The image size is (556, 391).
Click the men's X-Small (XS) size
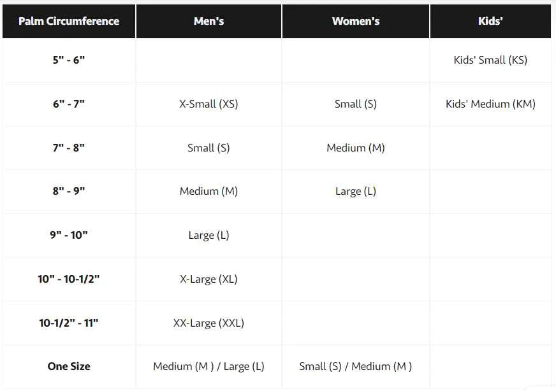click(208, 104)
